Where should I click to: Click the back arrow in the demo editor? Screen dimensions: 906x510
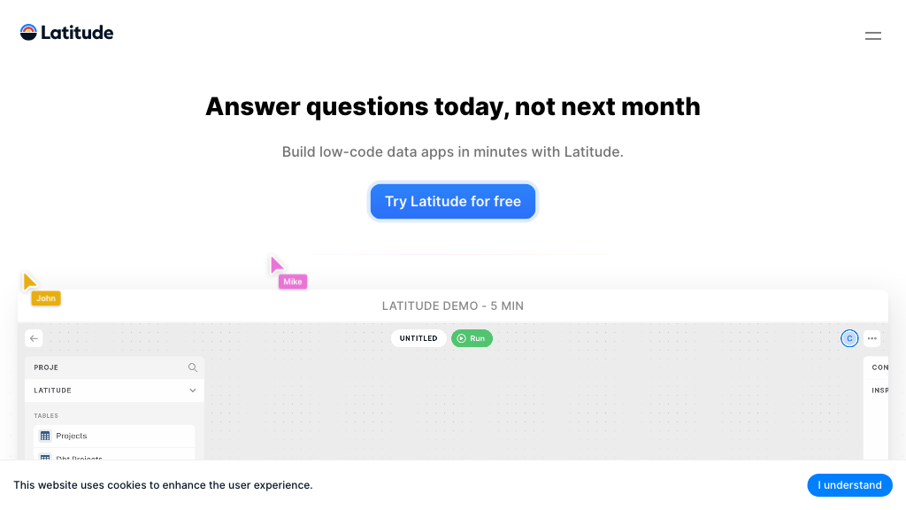(34, 338)
